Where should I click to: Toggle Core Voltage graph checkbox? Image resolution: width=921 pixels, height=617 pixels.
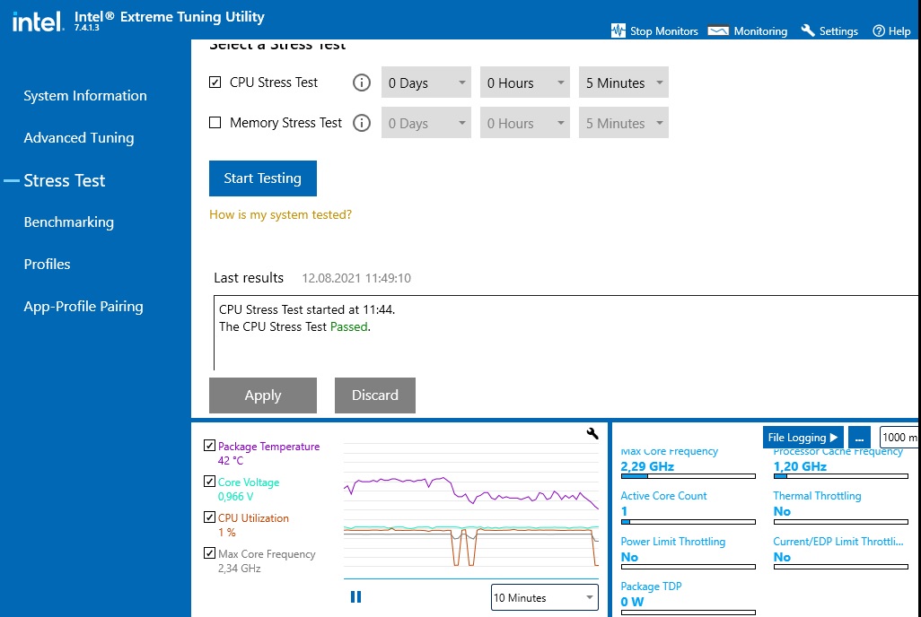(x=209, y=482)
